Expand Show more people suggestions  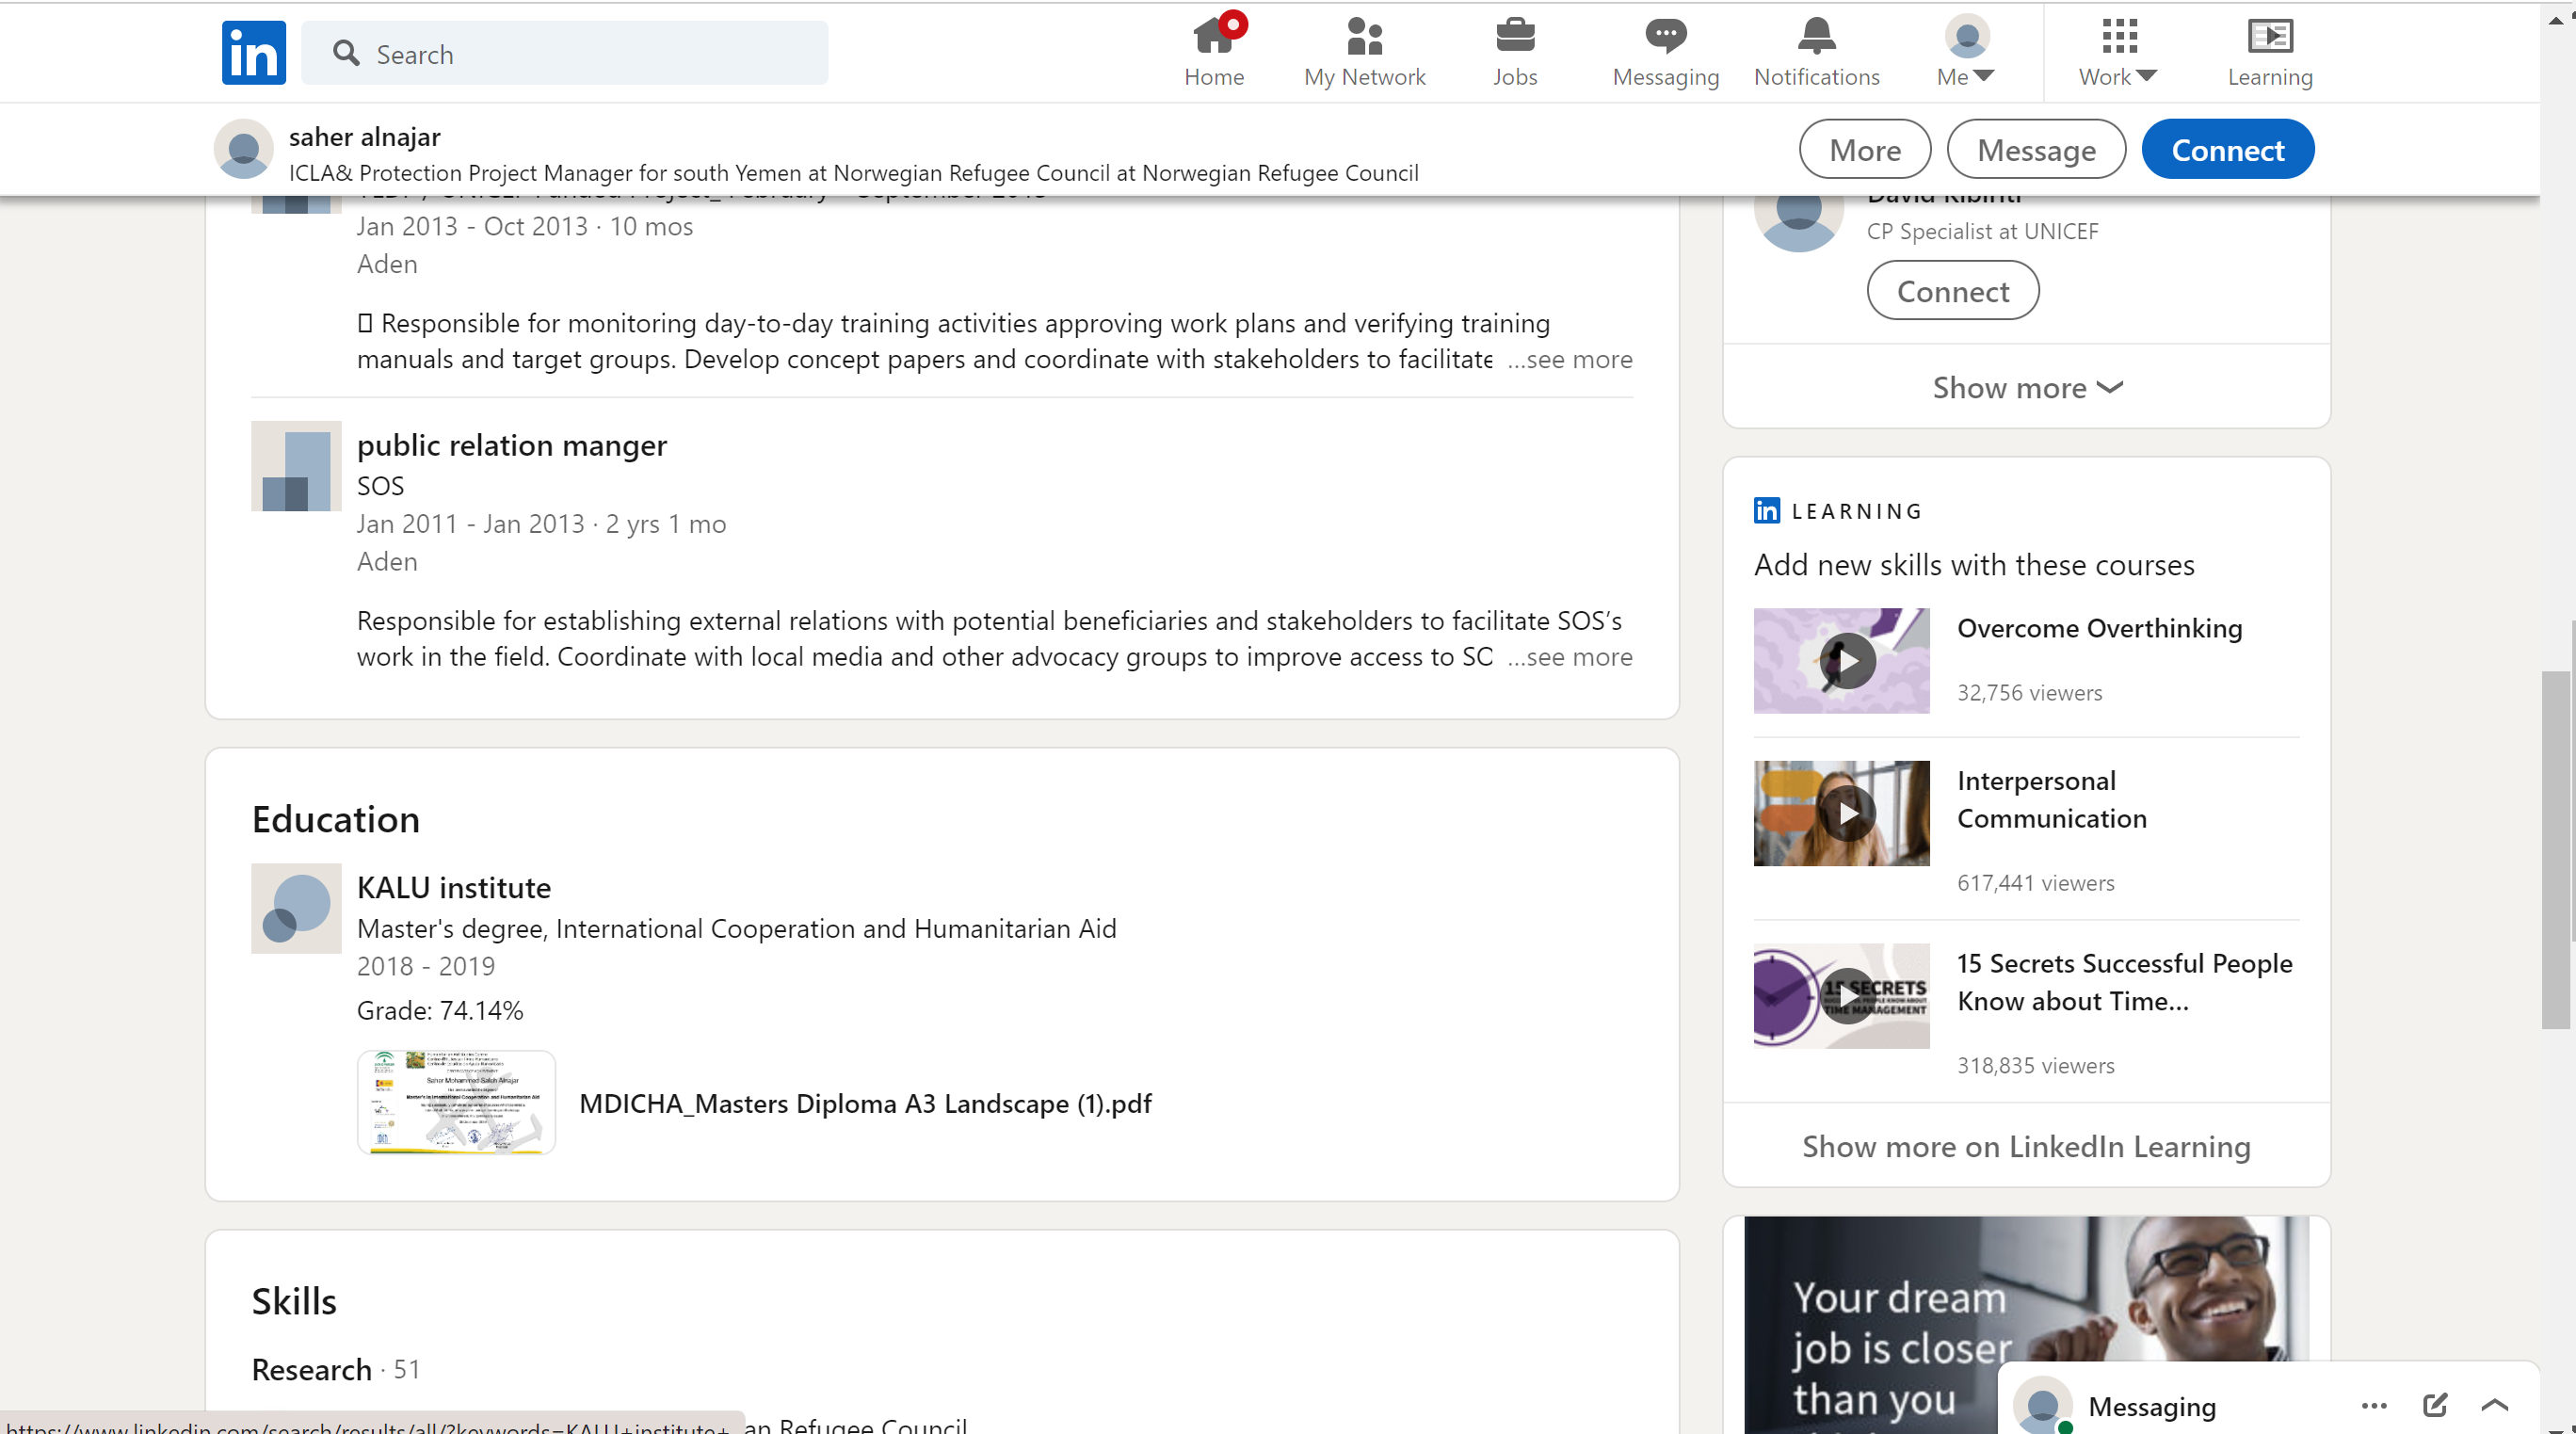coord(2026,387)
